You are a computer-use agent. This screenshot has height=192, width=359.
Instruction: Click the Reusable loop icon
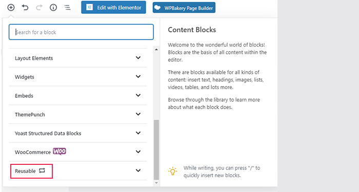click(x=42, y=170)
